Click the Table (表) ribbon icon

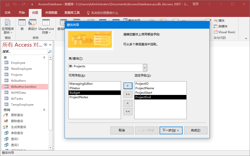tap(22, 23)
